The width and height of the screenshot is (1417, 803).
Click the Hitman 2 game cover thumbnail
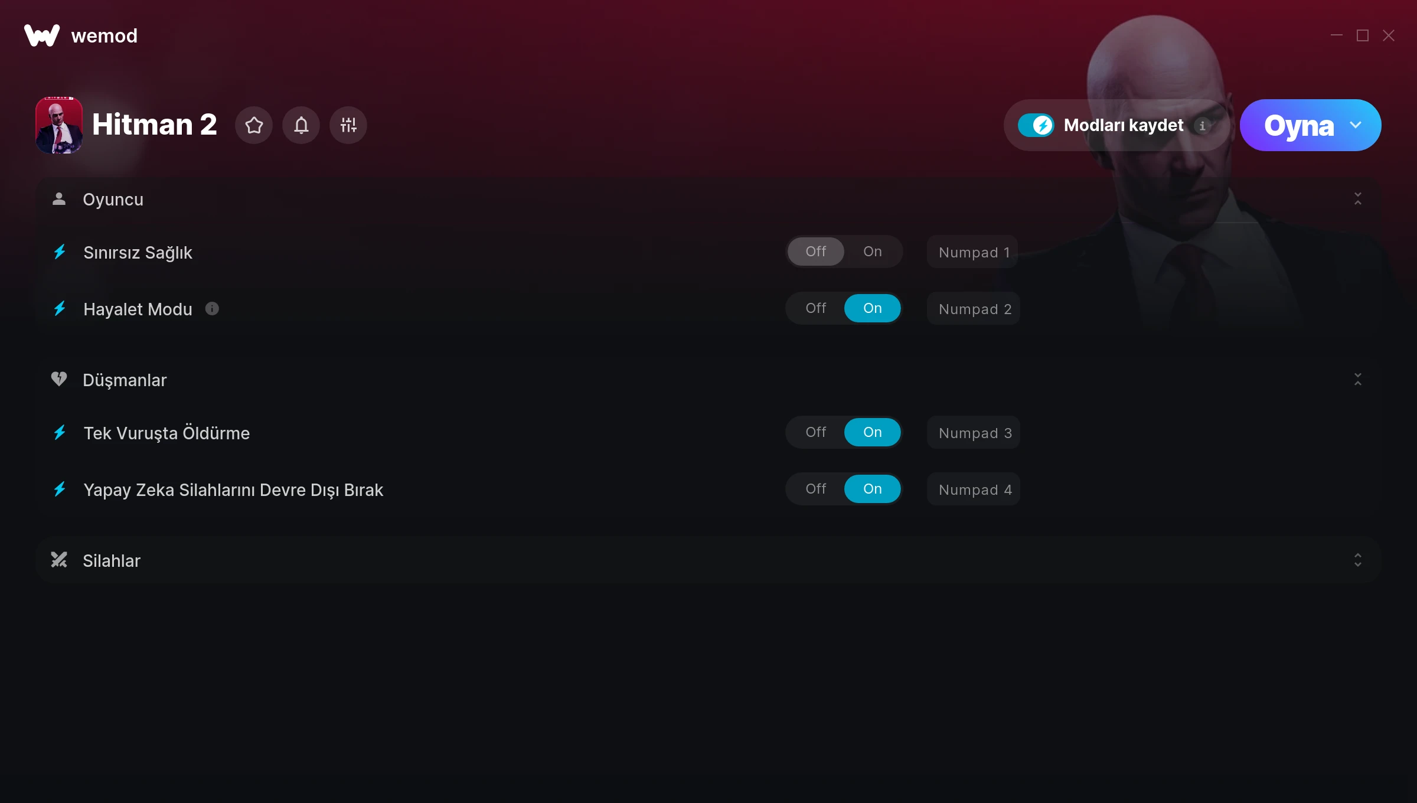tap(59, 125)
